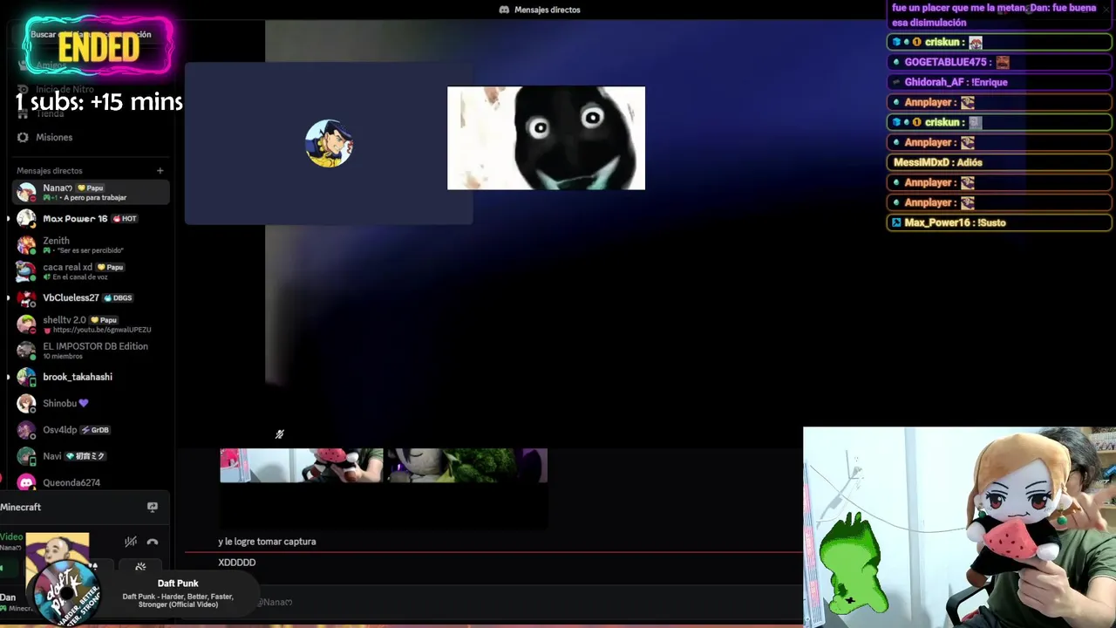Select the caller avatar tile in the call
The width and height of the screenshot is (1116, 628).
click(329, 143)
